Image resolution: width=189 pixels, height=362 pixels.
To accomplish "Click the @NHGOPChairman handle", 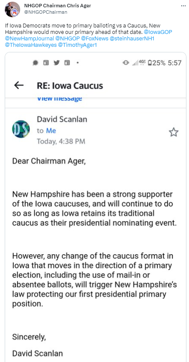I will click(x=45, y=12).
